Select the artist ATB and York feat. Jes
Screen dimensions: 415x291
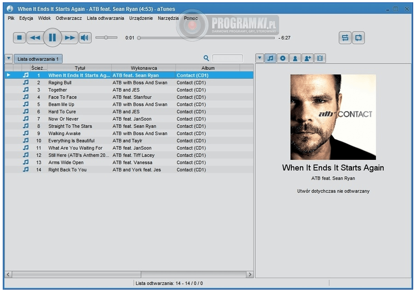(136, 170)
